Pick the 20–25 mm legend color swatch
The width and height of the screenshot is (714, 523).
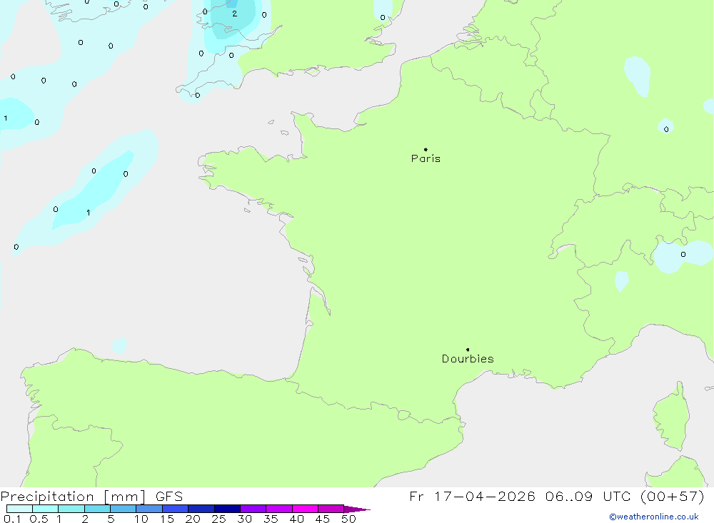(x=201, y=509)
